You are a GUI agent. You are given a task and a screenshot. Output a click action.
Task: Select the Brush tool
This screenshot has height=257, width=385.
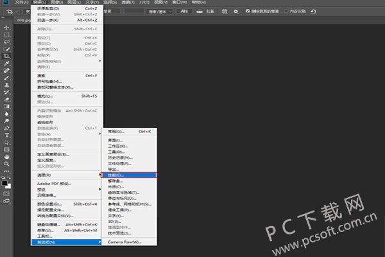[x=6, y=78]
